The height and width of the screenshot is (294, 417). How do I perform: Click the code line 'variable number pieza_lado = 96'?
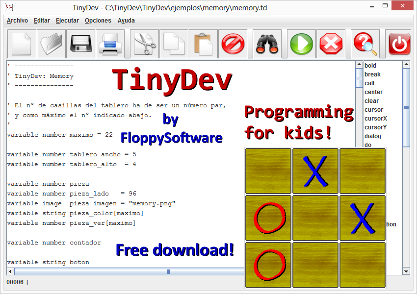click(72, 194)
